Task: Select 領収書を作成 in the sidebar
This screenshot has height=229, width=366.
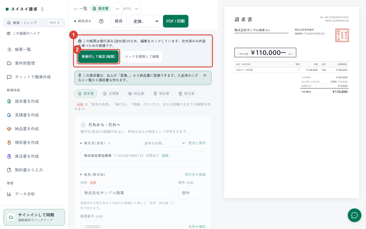Action: 34,143
